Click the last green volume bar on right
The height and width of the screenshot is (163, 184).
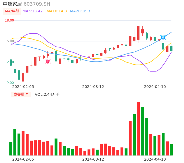[171, 150]
